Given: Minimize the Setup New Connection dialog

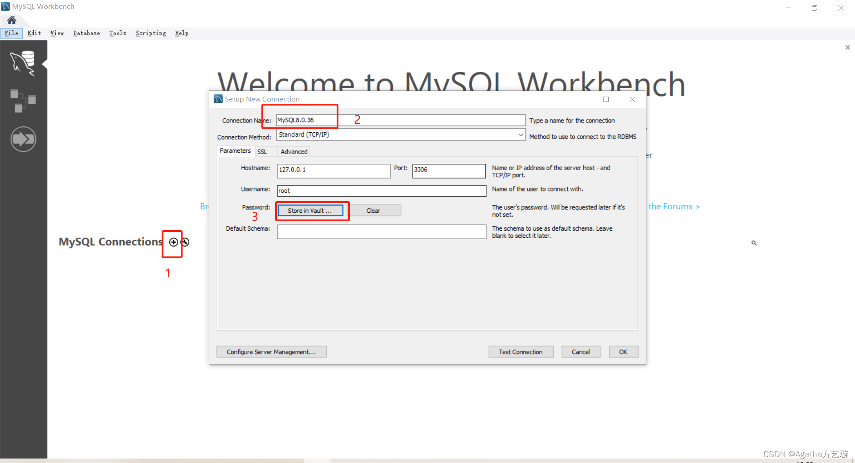Looking at the screenshot, I should click(580, 99).
